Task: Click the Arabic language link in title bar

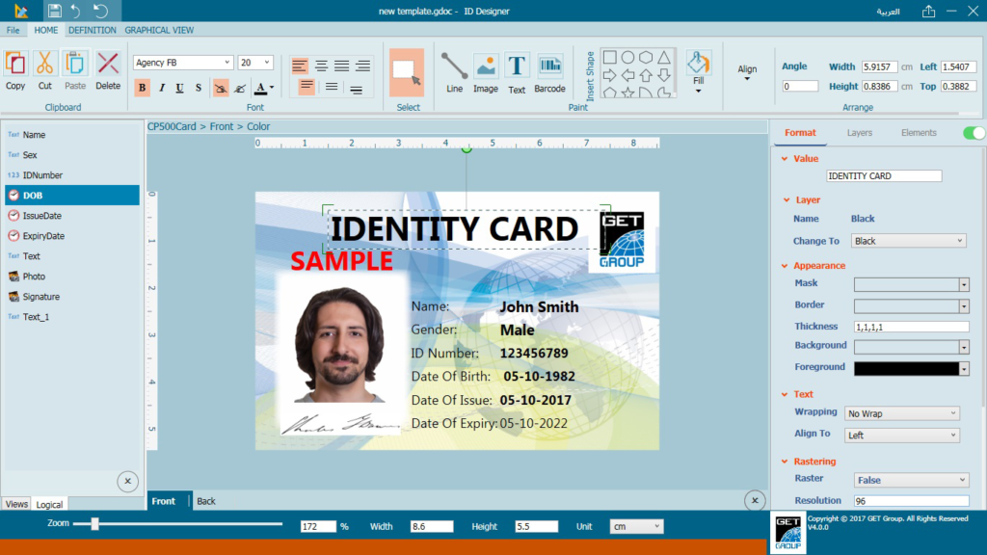Action: [888, 12]
